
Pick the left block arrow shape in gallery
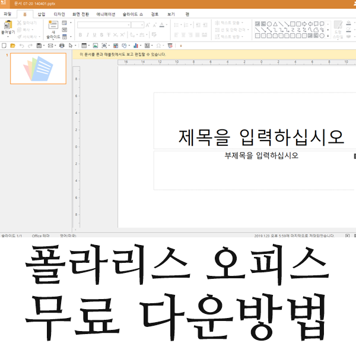coord(310,24)
